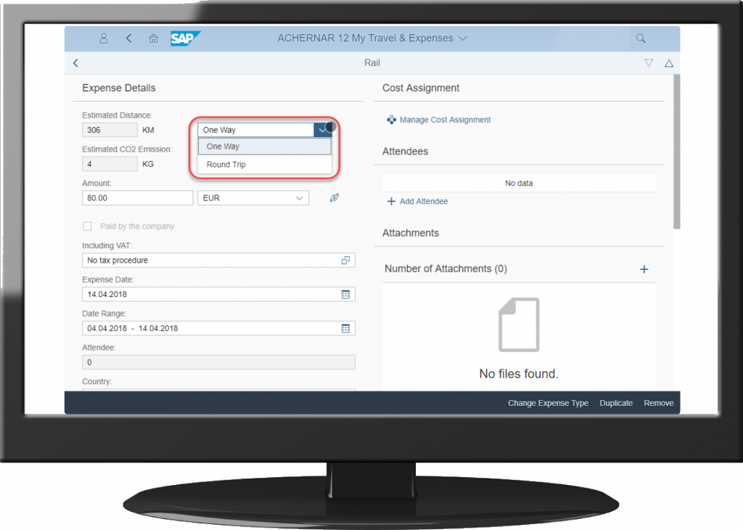This screenshot has height=530, width=743.
Task: Click the header back arrow icon
Action: point(128,38)
